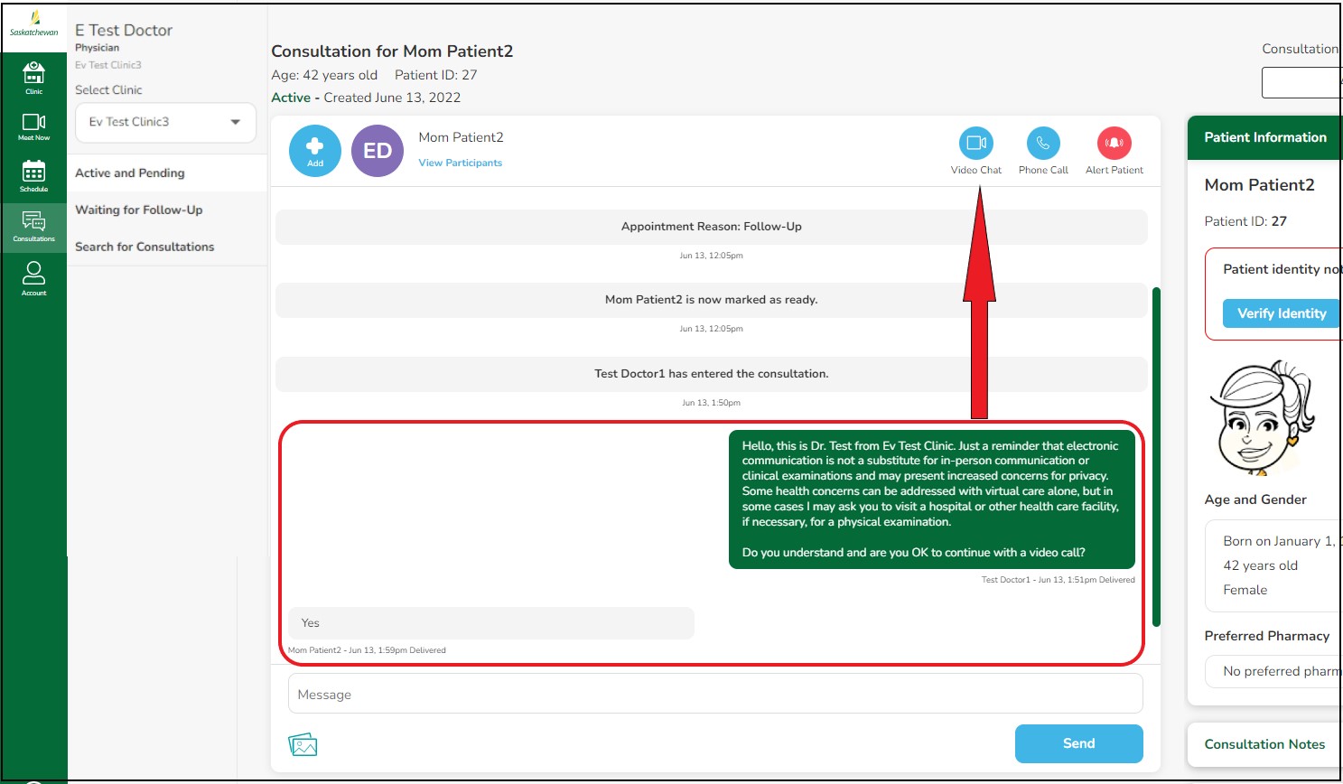Open the Schedule calendar in sidebar

click(x=33, y=176)
